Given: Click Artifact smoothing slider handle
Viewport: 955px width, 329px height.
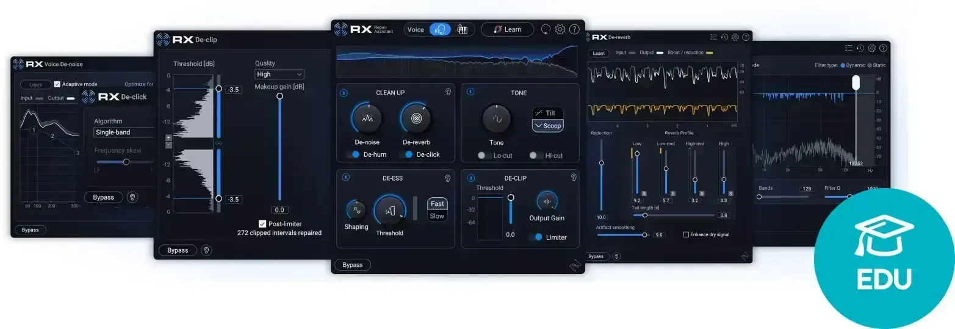Looking at the screenshot, I should [645, 235].
